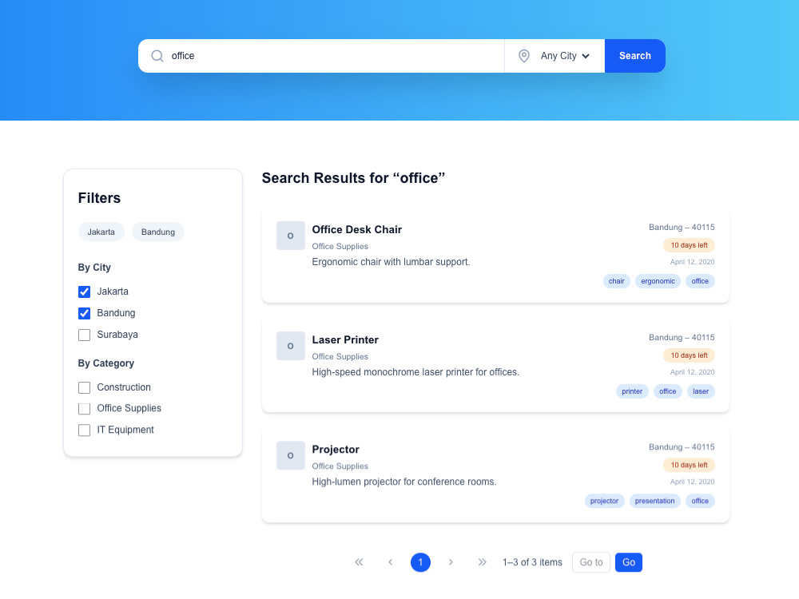Select the presentation tag
Image resolution: width=799 pixels, height=599 pixels.
(x=655, y=502)
